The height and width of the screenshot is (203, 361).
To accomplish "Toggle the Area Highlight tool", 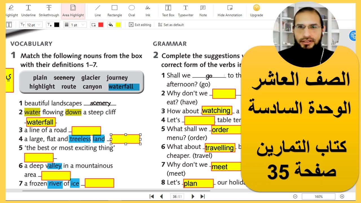I will click(73, 11).
